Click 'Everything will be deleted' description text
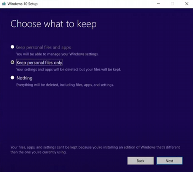The height and width of the screenshot is (172, 193). pyautogui.click(x=65, y=85)
